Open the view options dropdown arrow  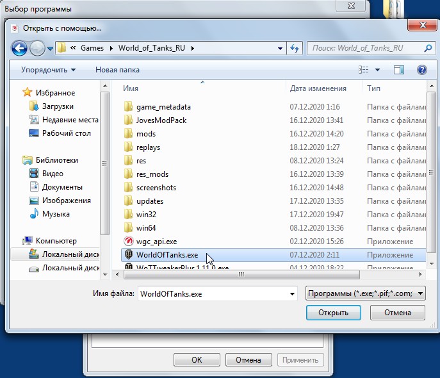377,70
